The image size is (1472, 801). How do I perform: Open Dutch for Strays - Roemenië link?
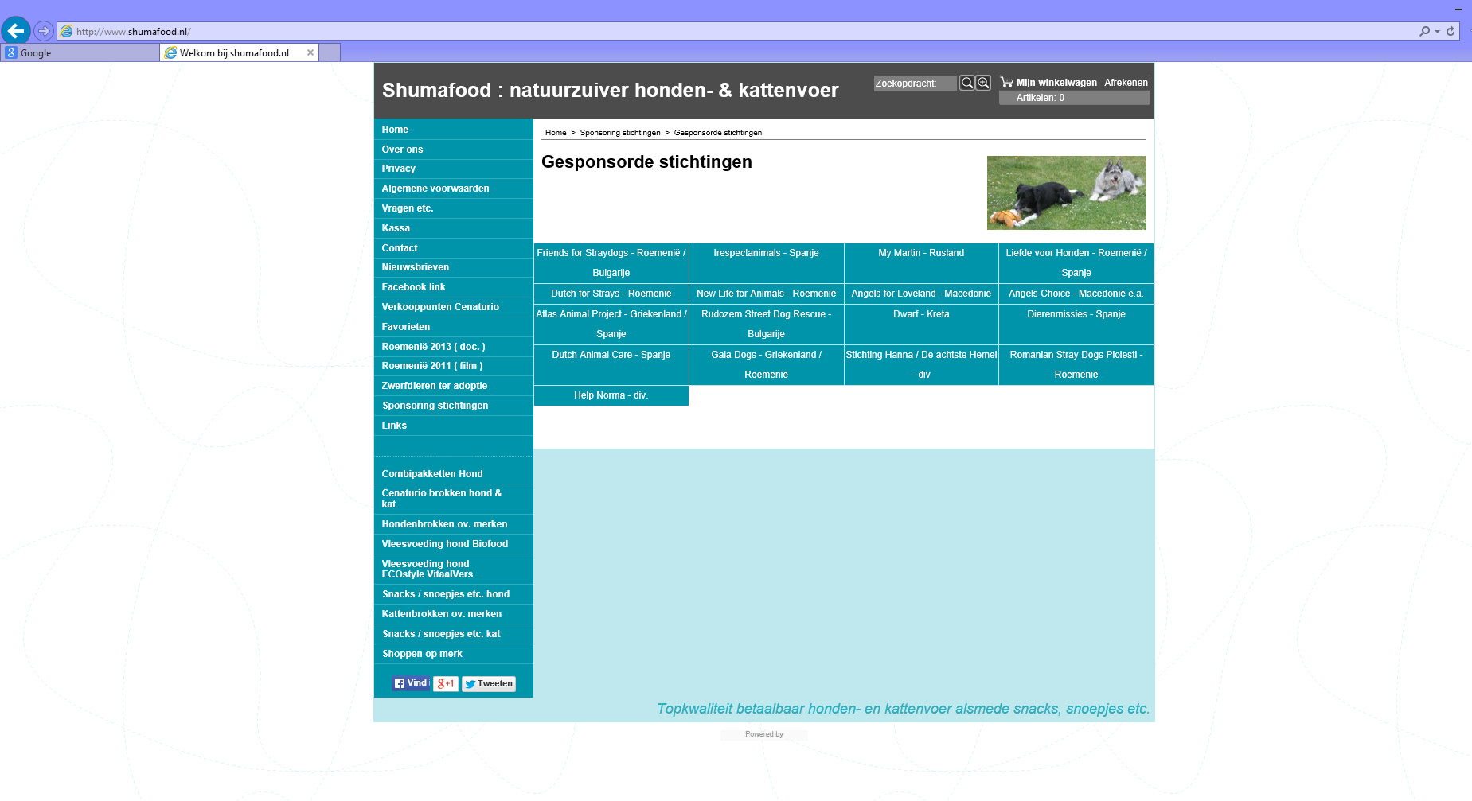click(611, 294)
